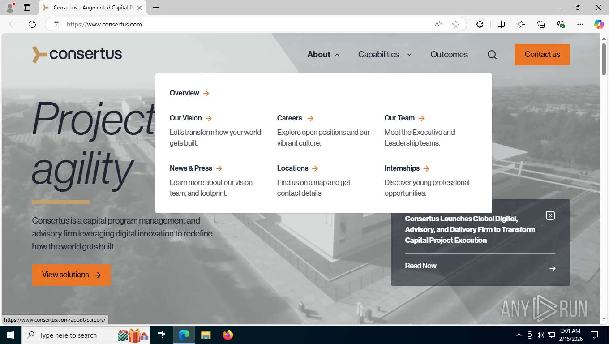The height and width of the screenshot is (344, 609).
Task: Click the page vertical scrollbar thumb
Action: (604, 59)
